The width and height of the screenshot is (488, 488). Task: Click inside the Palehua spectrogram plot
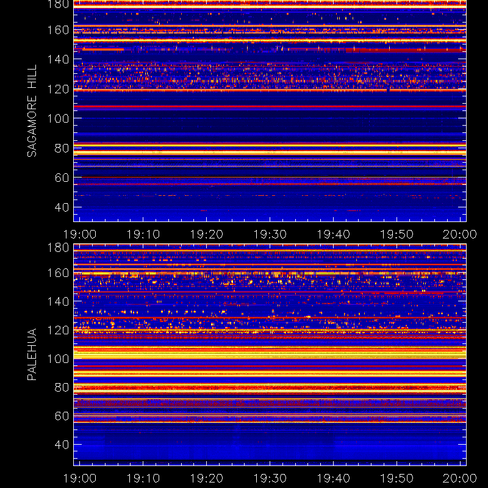(x=270, y=355)
